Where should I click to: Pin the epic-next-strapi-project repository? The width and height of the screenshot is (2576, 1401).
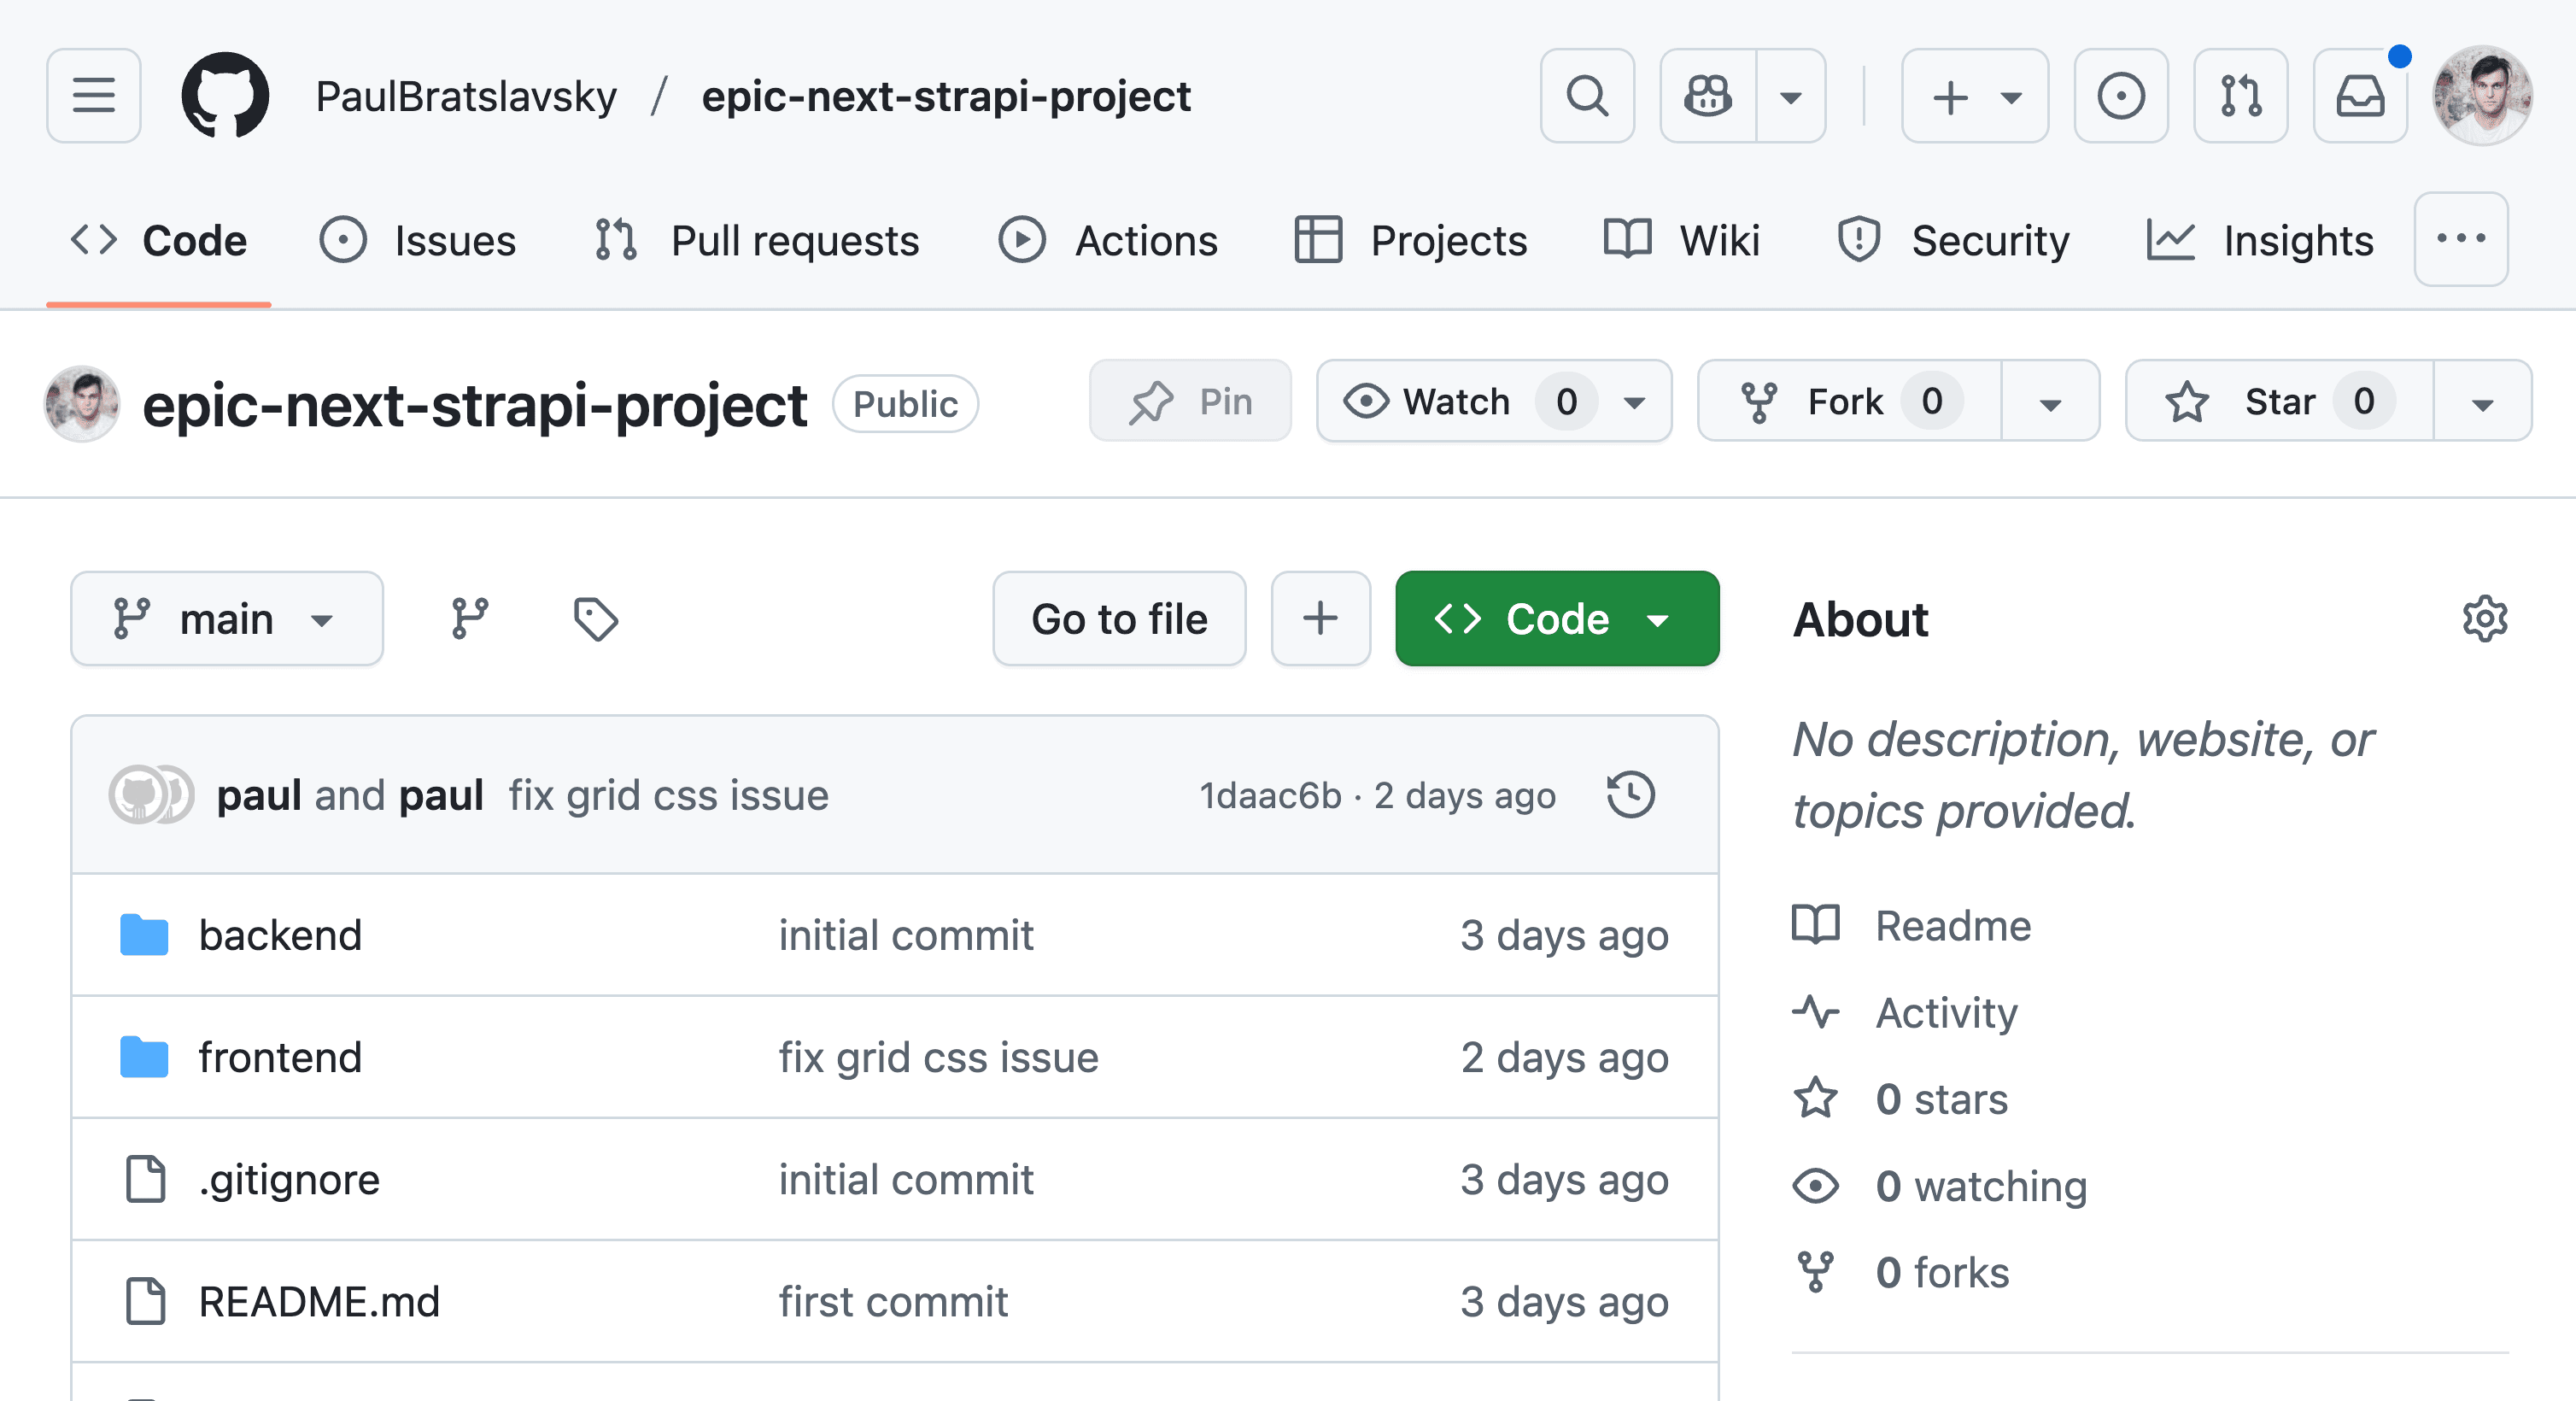pos(1190,401)
